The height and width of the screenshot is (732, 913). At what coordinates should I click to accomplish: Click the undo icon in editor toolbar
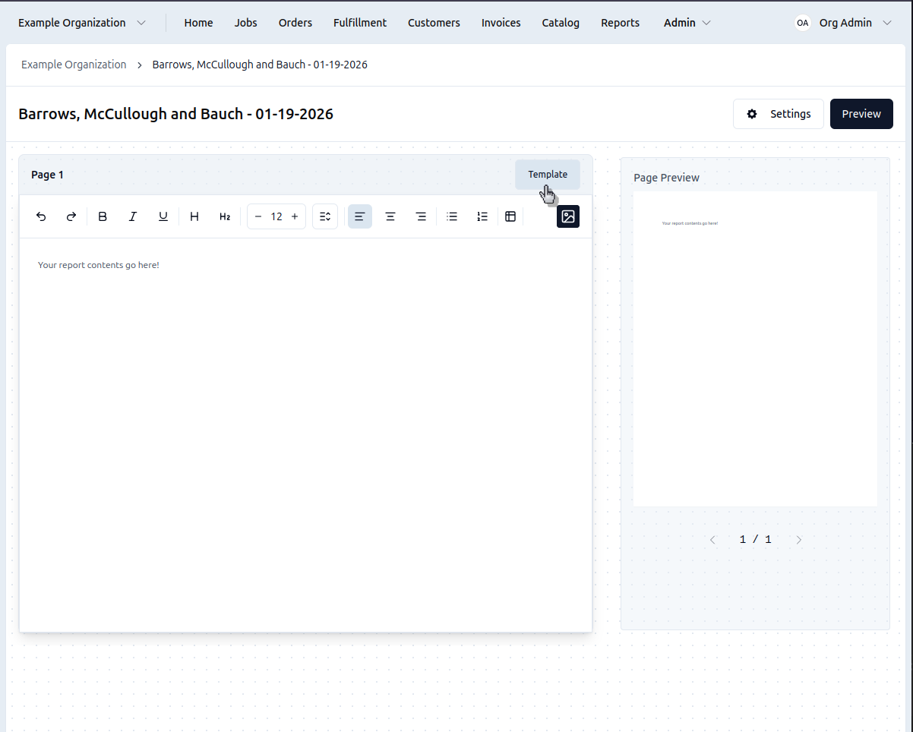tap(42, 216)
